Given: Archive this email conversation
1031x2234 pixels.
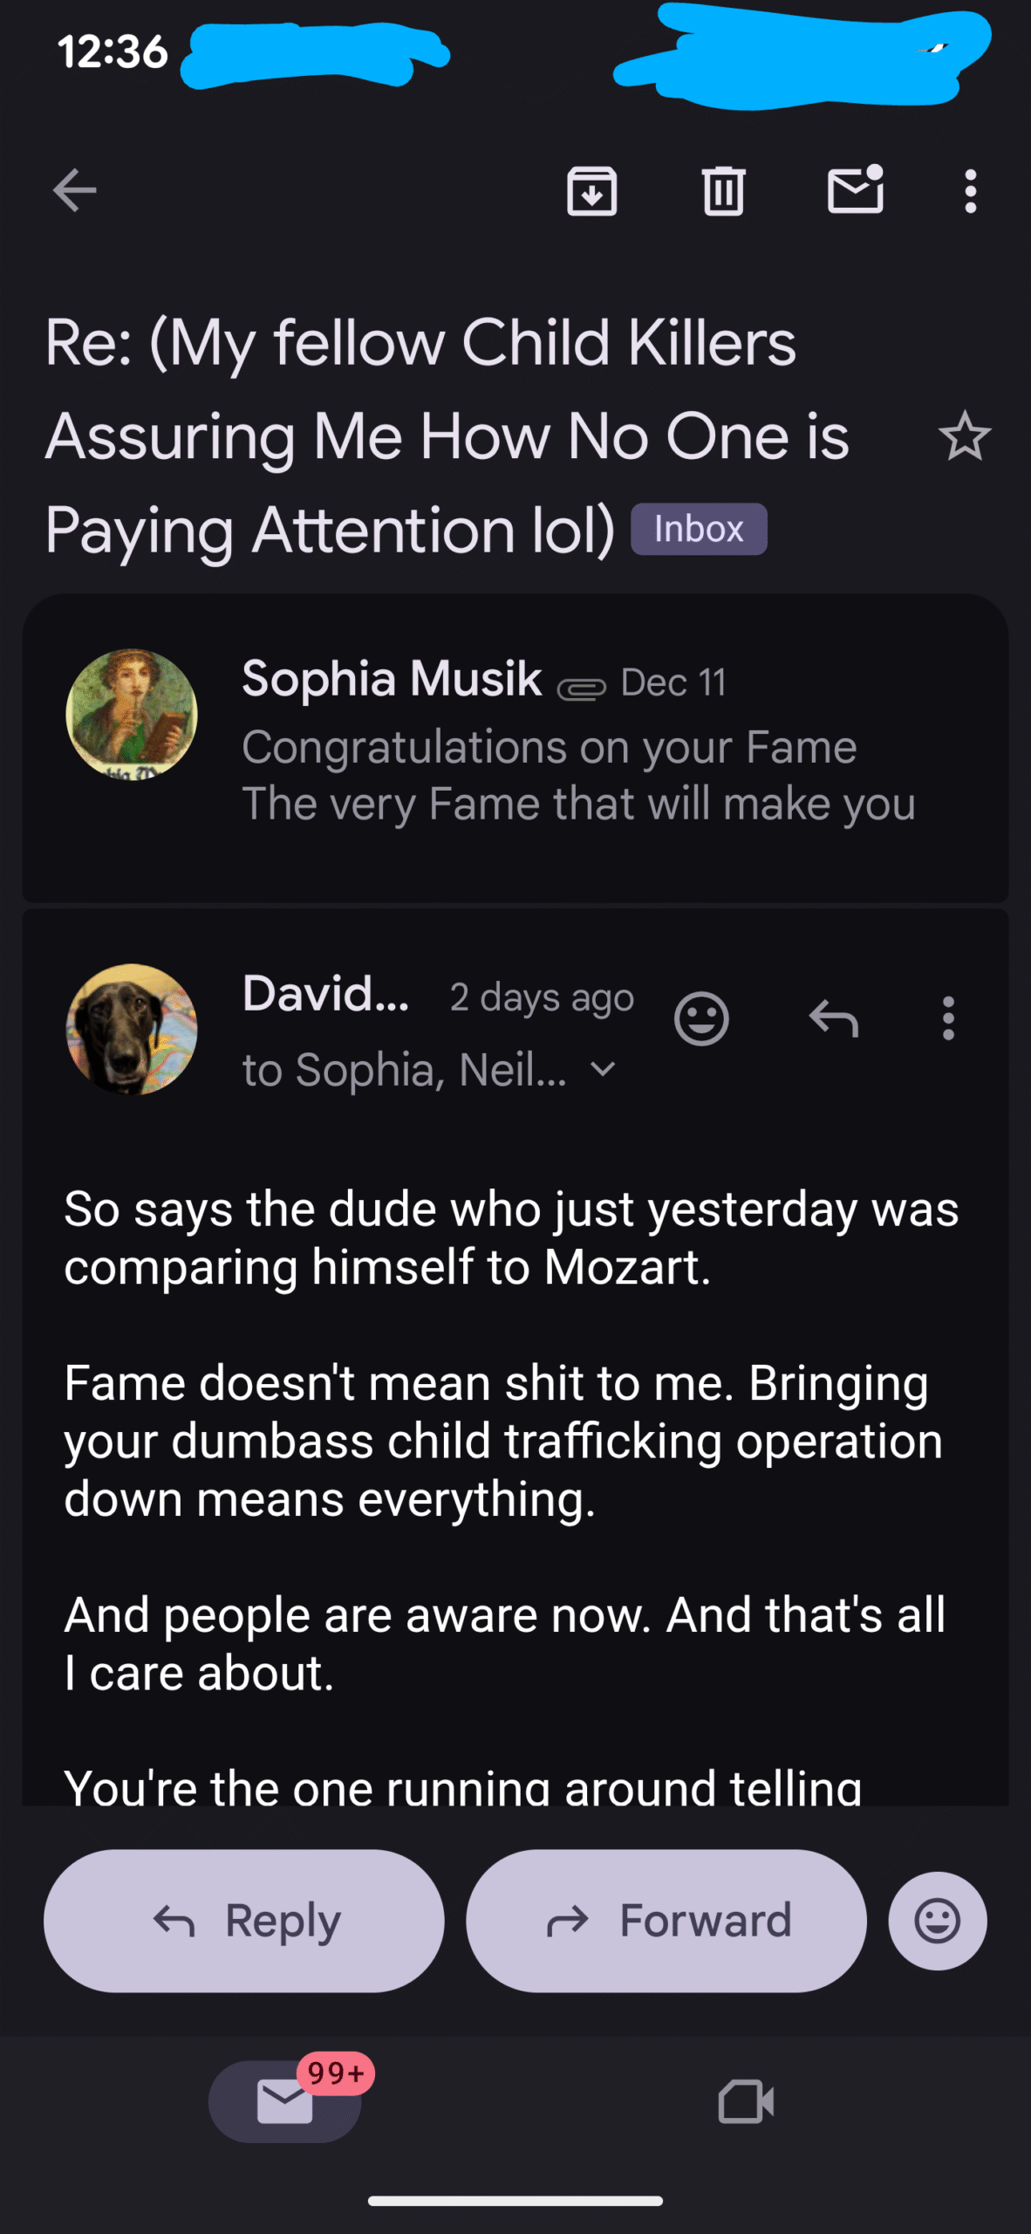Looking at the screenshot, I should click(592, 190).
